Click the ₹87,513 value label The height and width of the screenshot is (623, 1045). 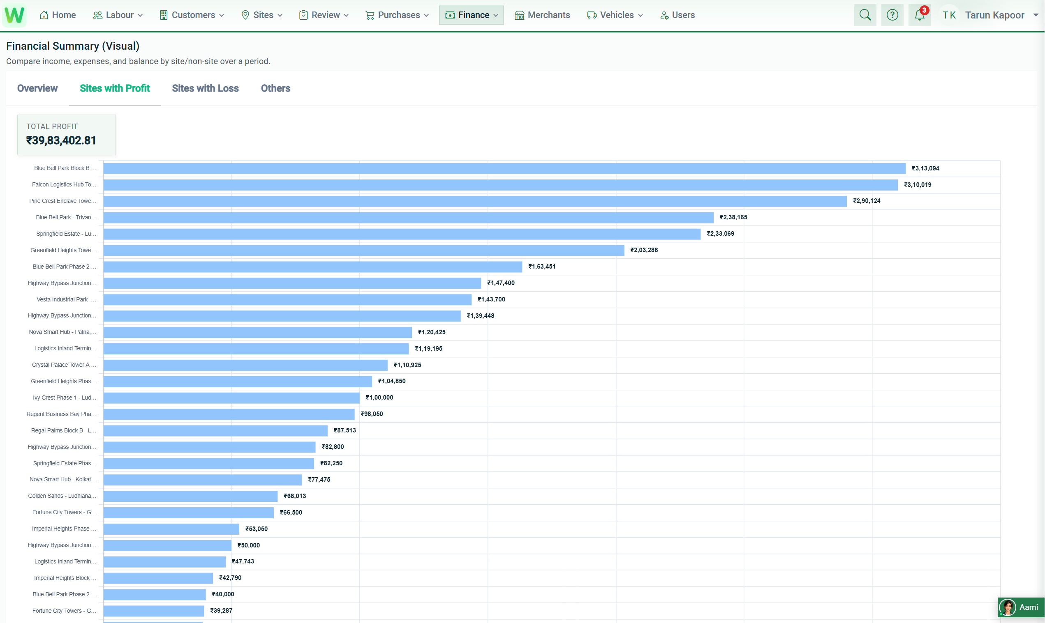345,430
